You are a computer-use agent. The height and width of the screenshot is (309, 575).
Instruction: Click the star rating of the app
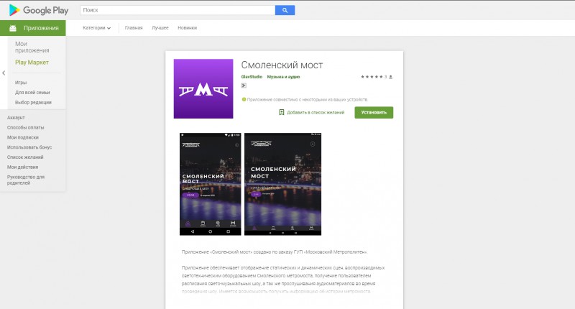pyautogui.click(x=372, y=77)
